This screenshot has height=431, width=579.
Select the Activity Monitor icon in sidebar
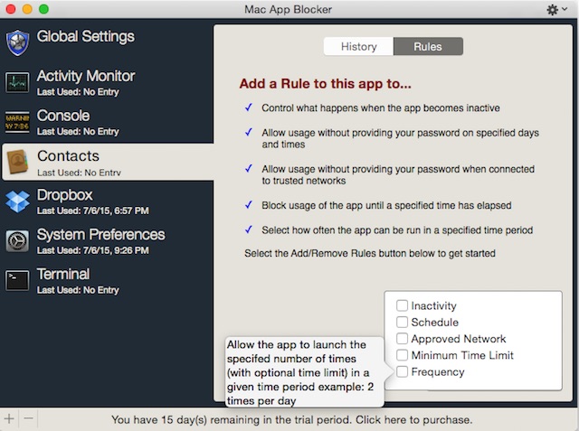pos(18,82)
